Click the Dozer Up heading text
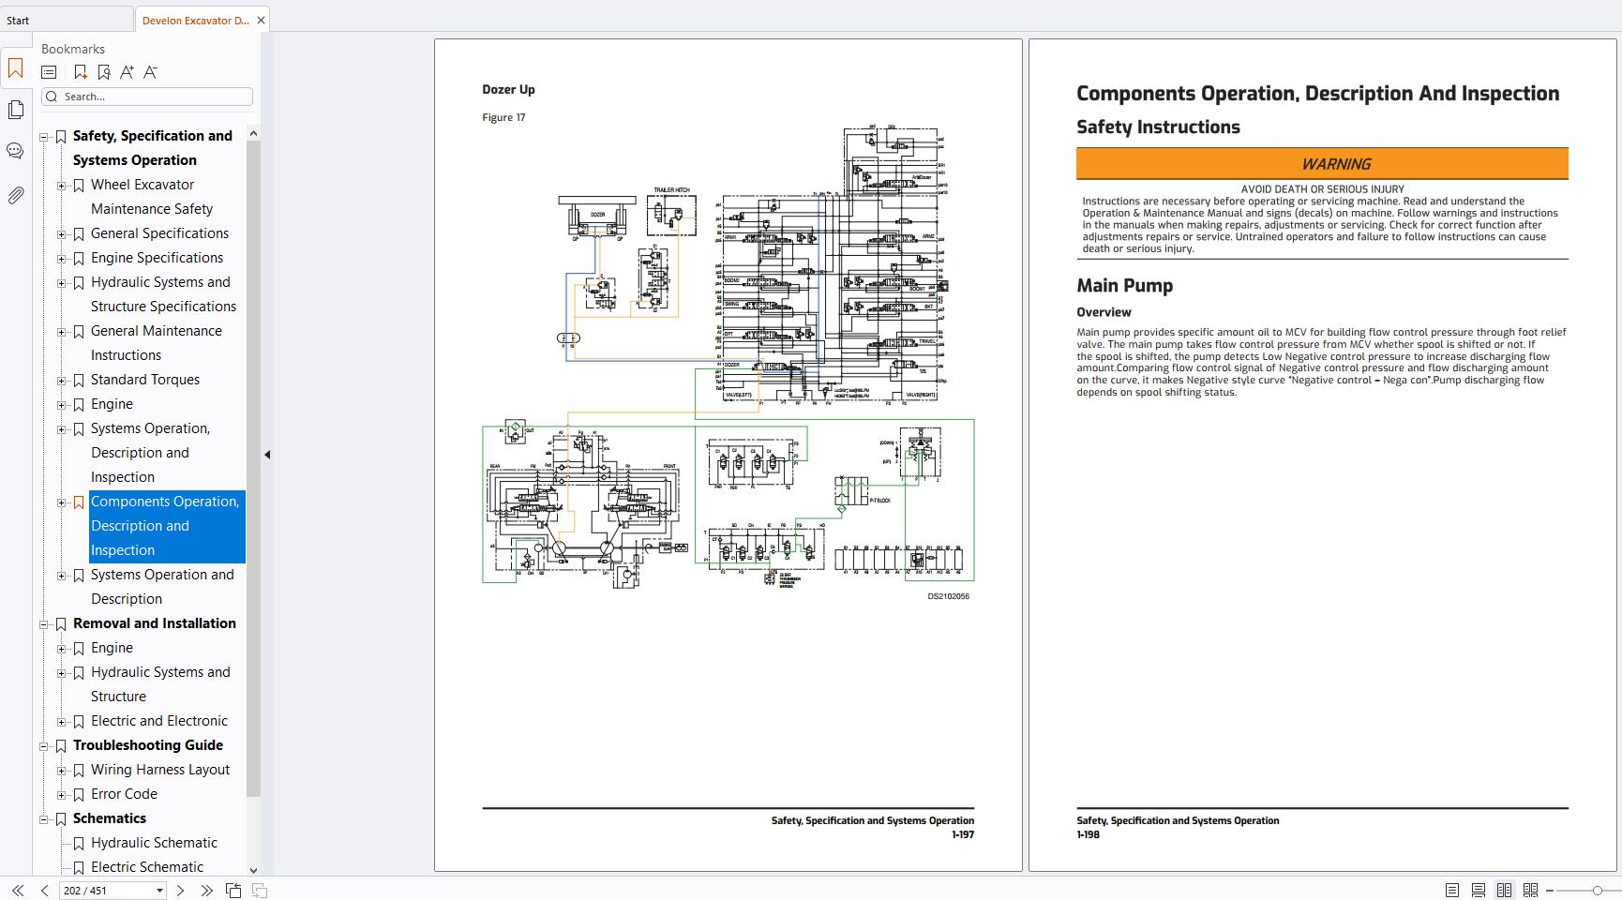1622x900 pixels. click(508, 90)
